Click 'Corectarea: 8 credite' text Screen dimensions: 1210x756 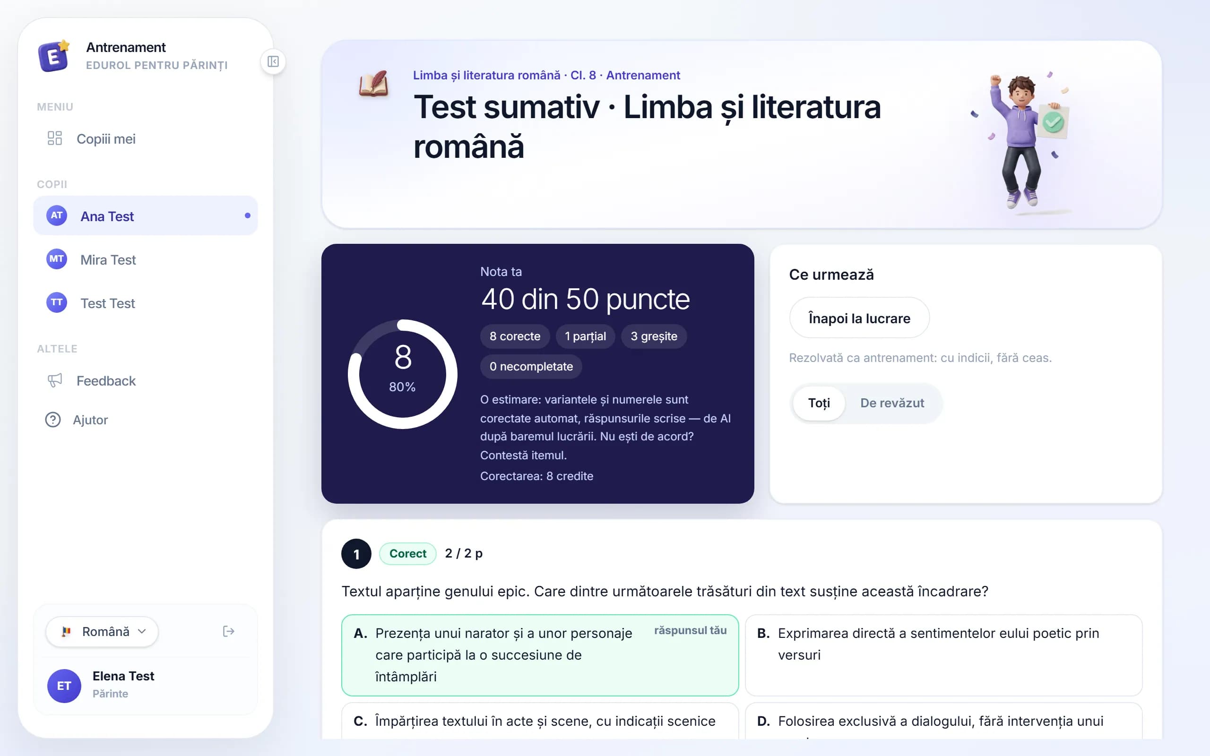coord(536,476)
